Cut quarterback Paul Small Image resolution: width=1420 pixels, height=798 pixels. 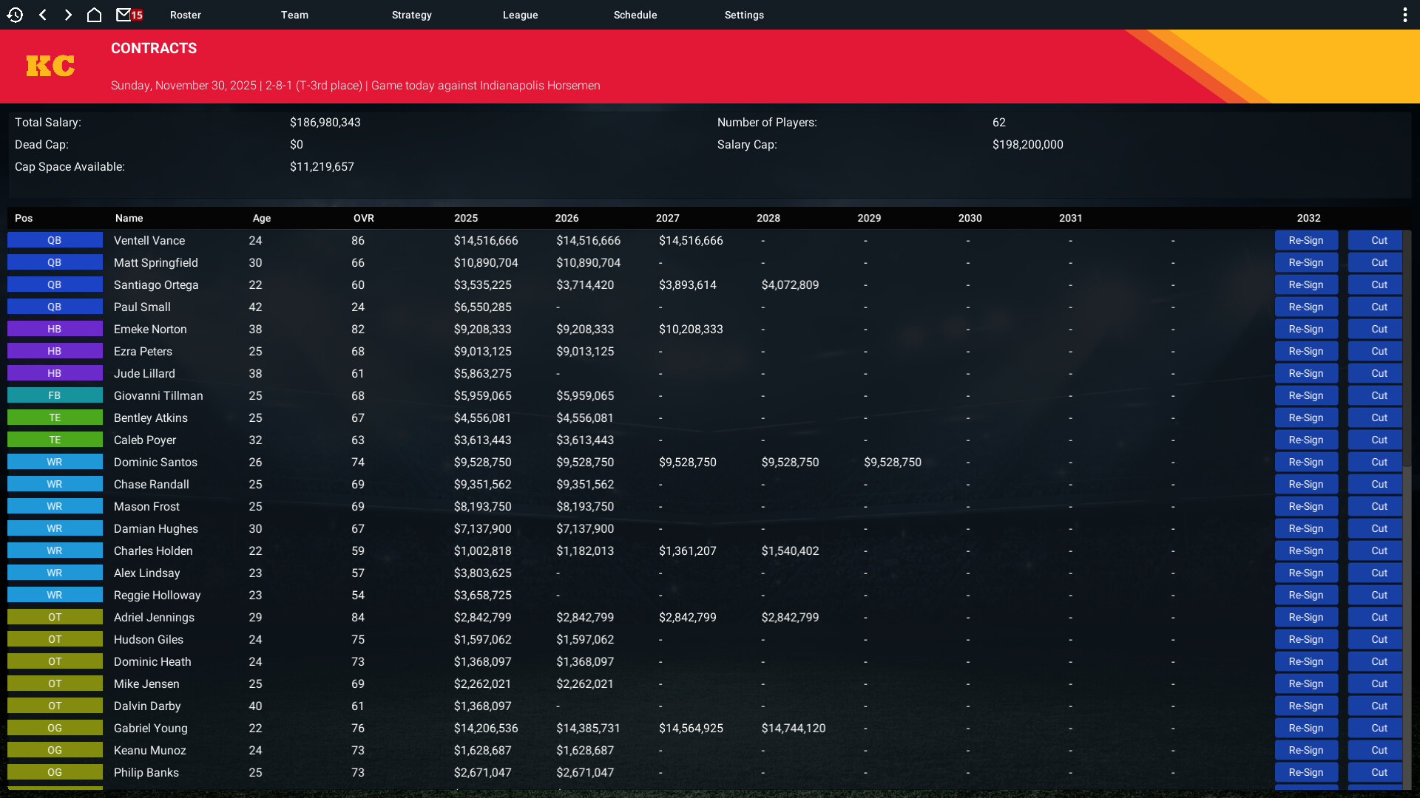tap(1379, 307)
